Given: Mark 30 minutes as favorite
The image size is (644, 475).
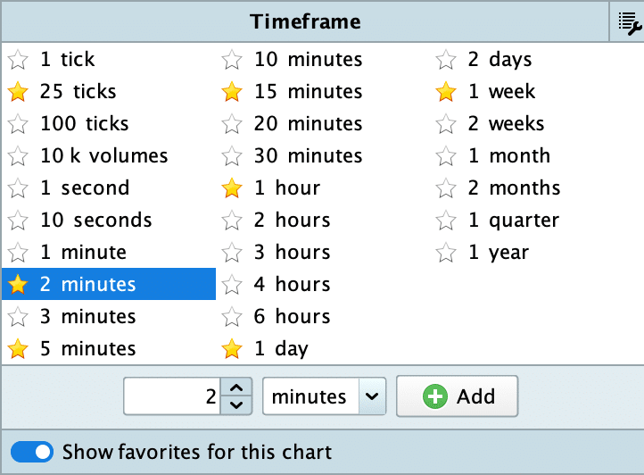Looking at the screenshot, I should coord(232,156).
